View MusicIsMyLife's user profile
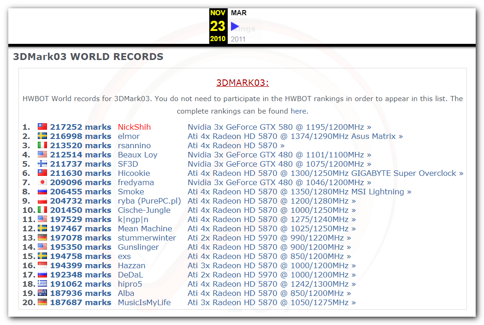 144,302
